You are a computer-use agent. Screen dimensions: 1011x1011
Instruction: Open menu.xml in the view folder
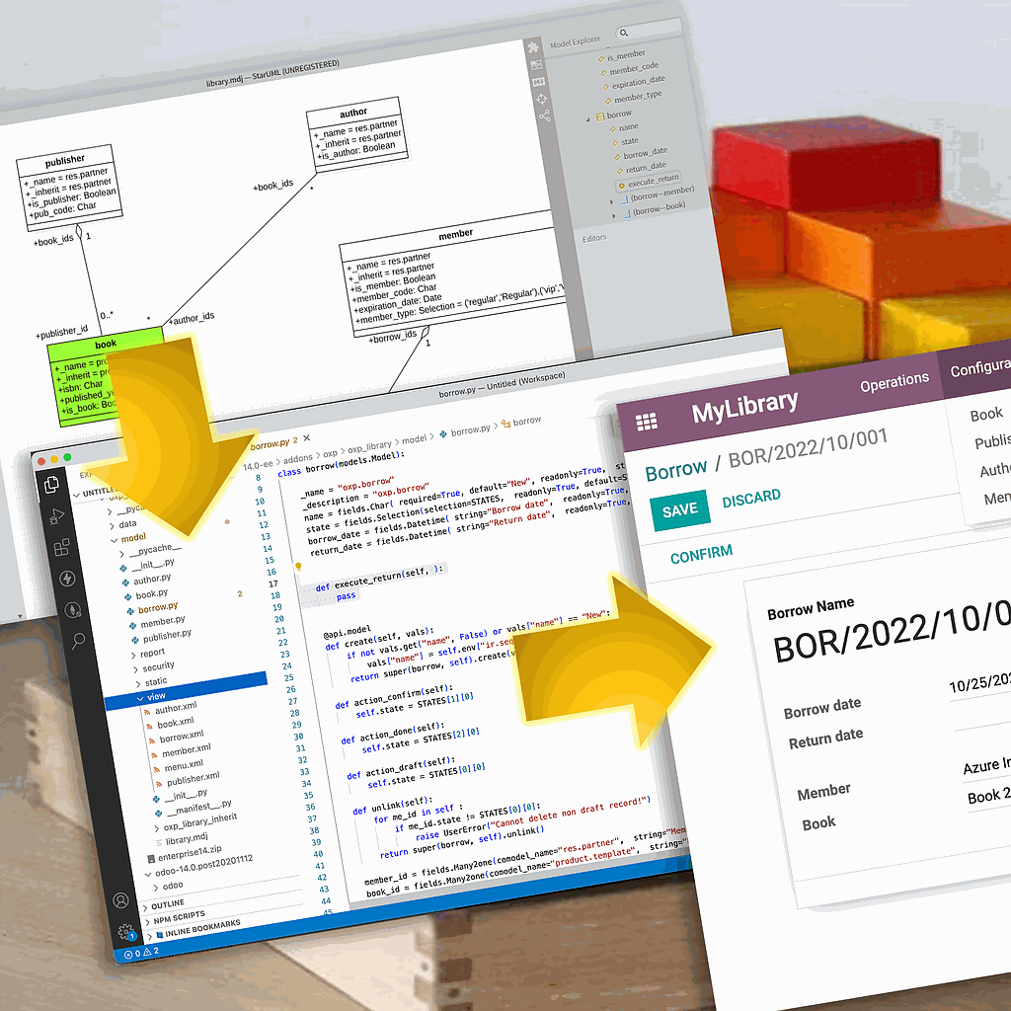click(183, 766)
